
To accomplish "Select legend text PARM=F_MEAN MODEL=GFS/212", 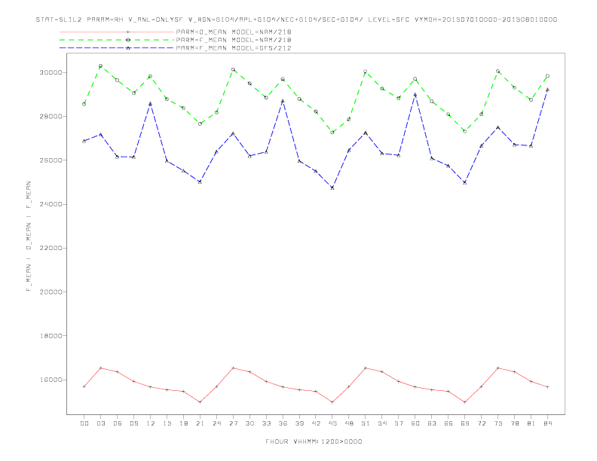I will tap(234, 48).
